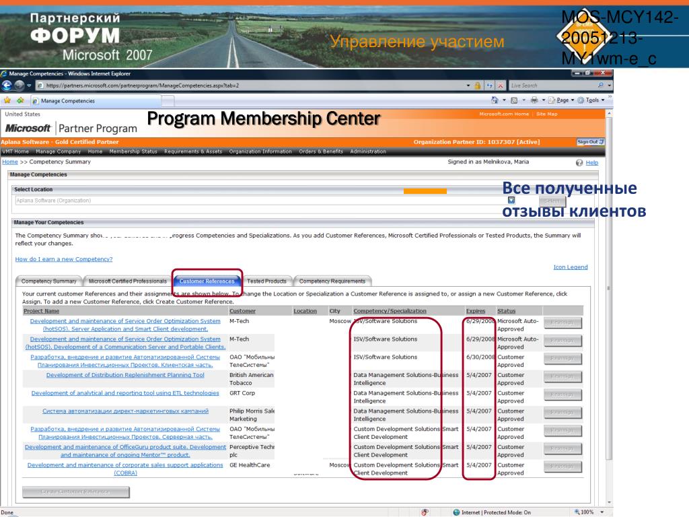The width and height of the screenshot is (689, 517).
Task: Click Reassign for Philip Morris row
Action: pyautogui.click(x=563, y=413)
